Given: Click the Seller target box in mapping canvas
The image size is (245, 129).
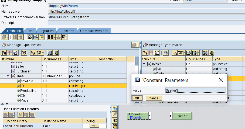Looking at the screenshot, I should click(182, 116).
